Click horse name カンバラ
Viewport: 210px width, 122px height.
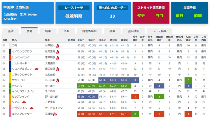point(17,86)
